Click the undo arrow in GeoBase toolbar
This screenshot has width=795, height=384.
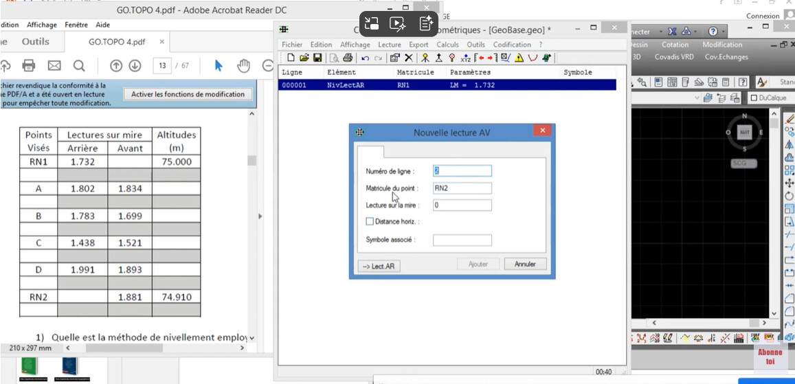pos(366,58)
